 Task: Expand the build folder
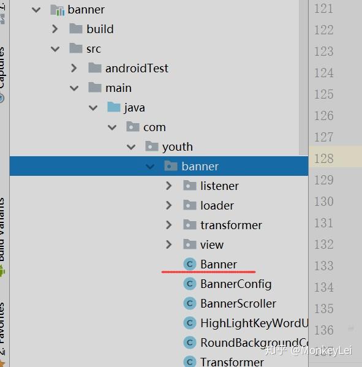[55, 29]
